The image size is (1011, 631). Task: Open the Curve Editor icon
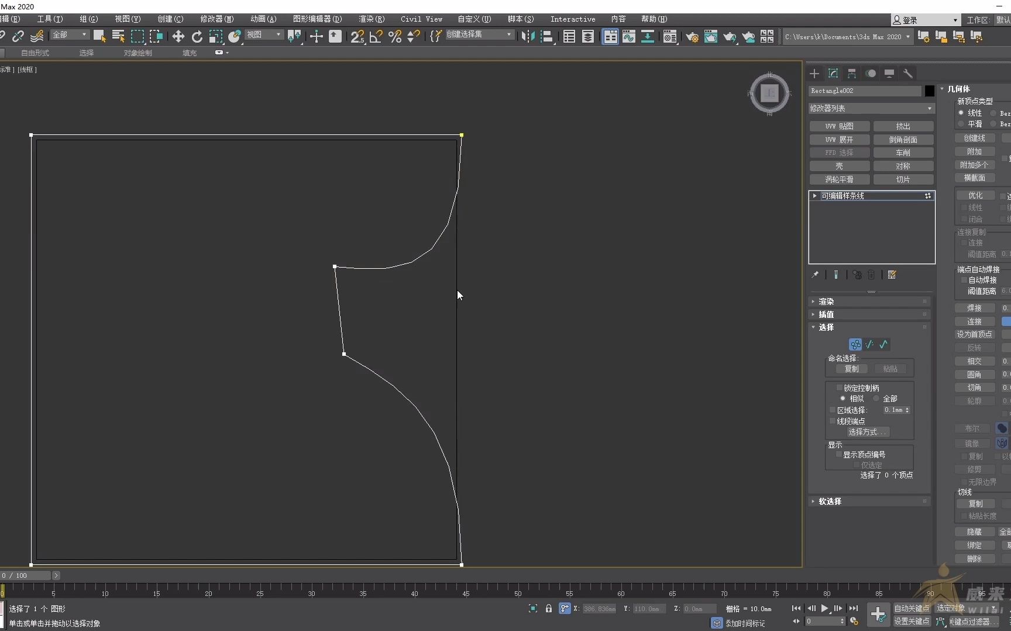629,36
